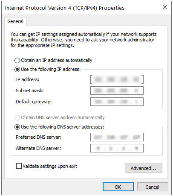Confirm changes with the OK button
The width and height of the screenshot is (173, 196).
[x=118, y=187]
